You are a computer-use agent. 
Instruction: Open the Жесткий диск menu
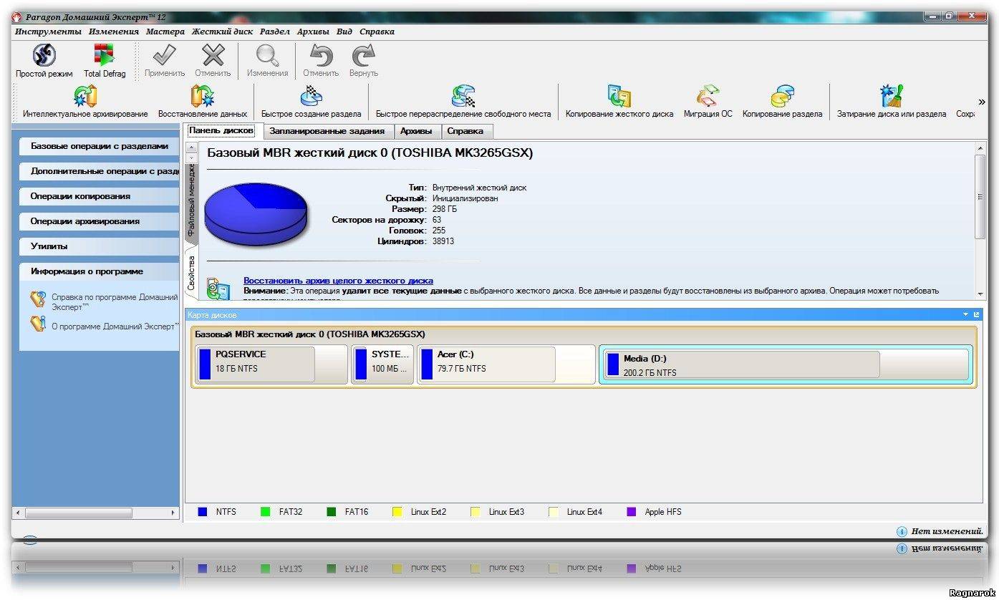point(222,32)
